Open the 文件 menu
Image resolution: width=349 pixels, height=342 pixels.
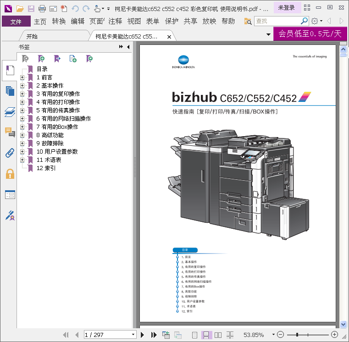[16, 22]
